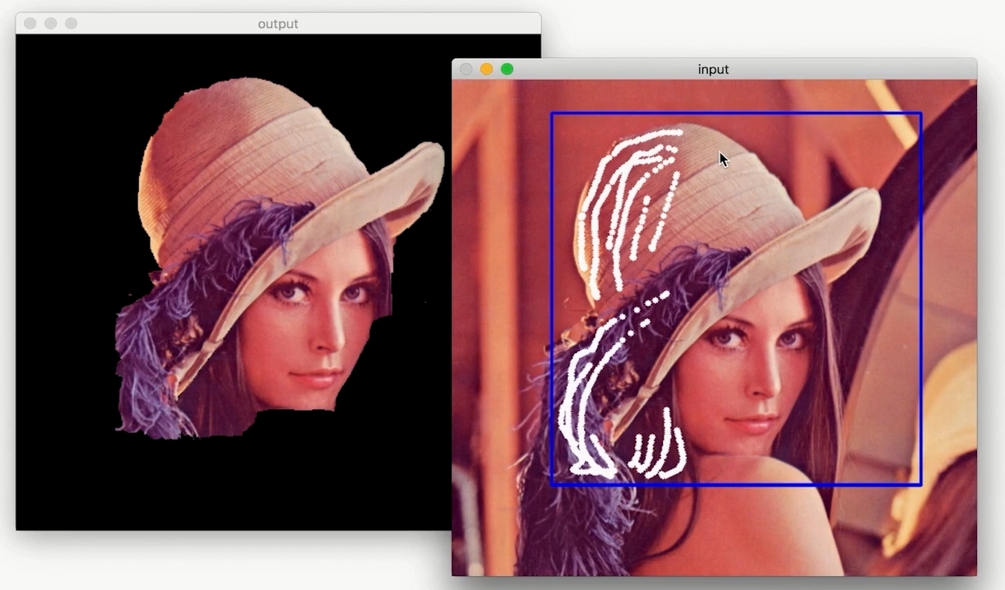Click the source photo in input window
1005x590 pixels.
[714, 328]
